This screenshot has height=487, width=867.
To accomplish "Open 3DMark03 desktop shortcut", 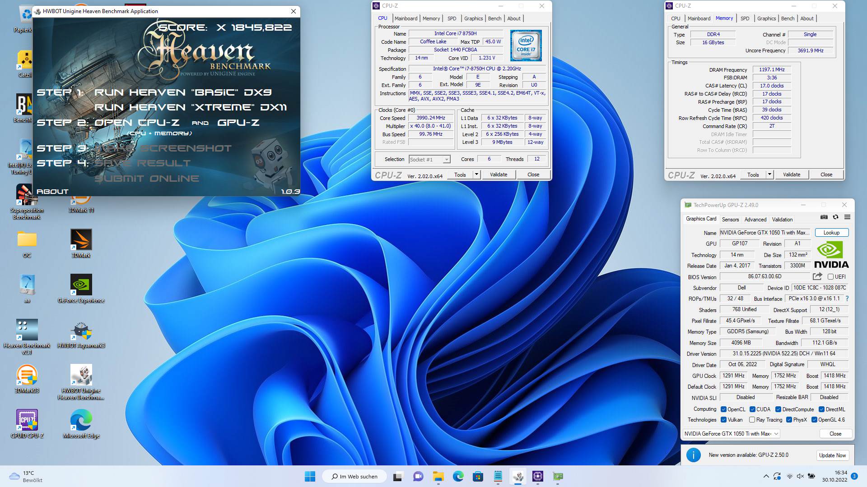I will coord(27,379).
